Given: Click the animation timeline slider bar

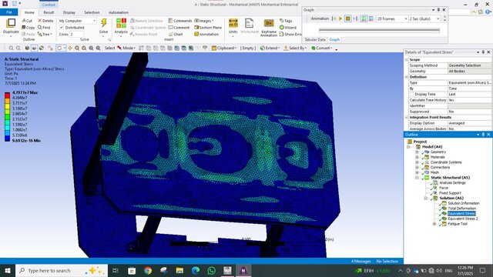Looking at the screenshot, I should [379, 31].
